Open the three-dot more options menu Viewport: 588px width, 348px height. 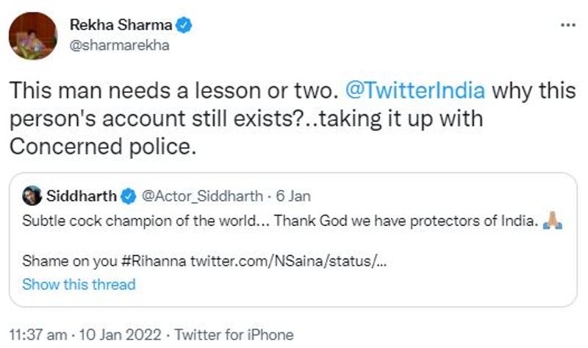567,25
